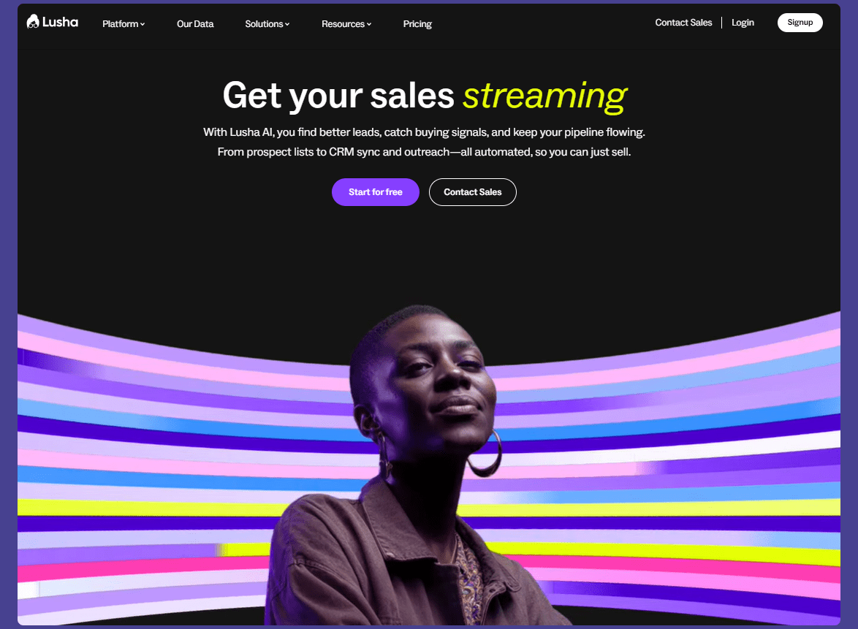Click the Lusha wordmark text

60,22
